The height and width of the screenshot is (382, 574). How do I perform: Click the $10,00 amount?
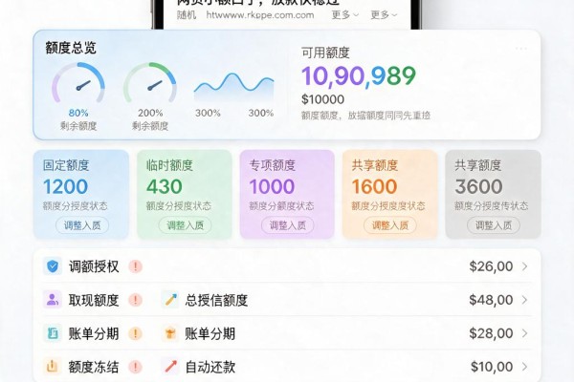pos(492,367)
